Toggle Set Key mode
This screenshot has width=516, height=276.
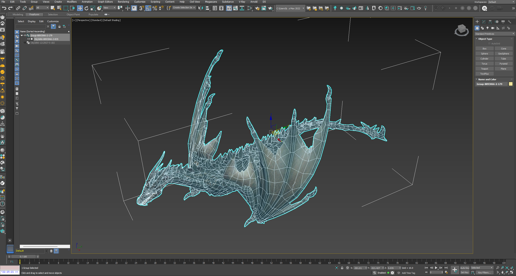click(x=465, y=272)
